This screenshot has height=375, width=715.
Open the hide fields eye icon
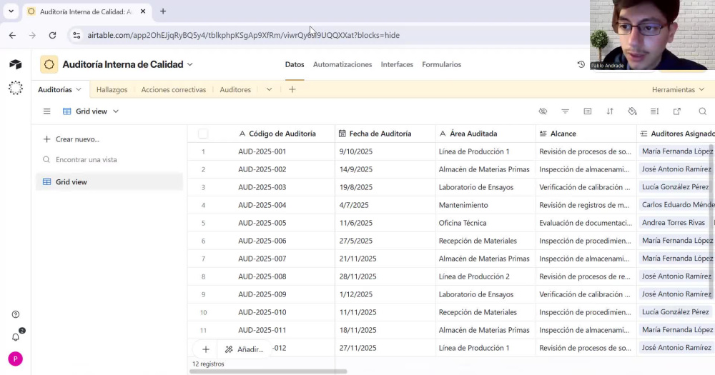543,111
